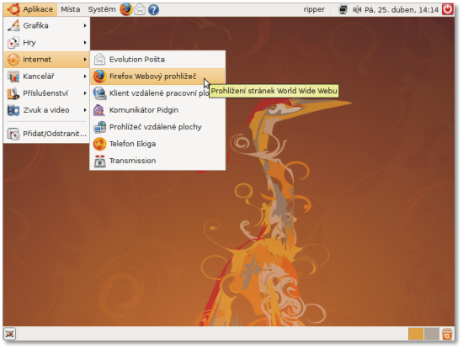Expand the Příslušenství submenu arrow
Image resolution: width=463 pixels, height=349 pixels.
pos(85,93)
